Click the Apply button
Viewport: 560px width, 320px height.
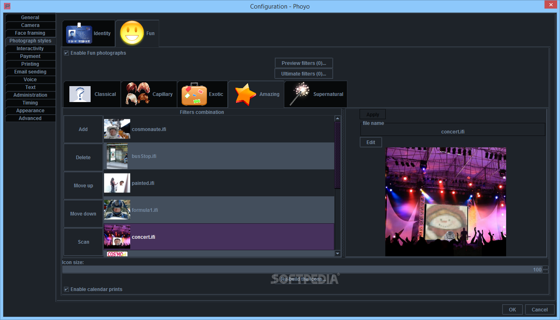coord(373,115)
